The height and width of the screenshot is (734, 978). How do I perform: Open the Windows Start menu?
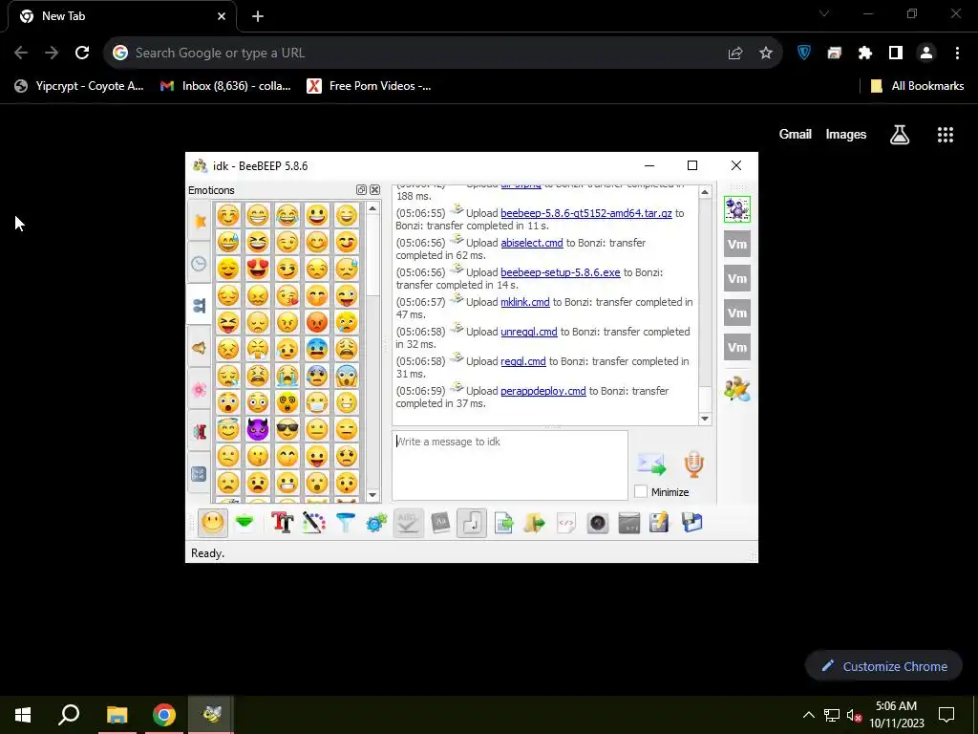tap(23, 714)
